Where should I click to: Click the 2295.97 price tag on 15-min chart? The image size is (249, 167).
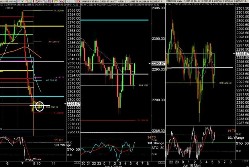tap(158, 63)
